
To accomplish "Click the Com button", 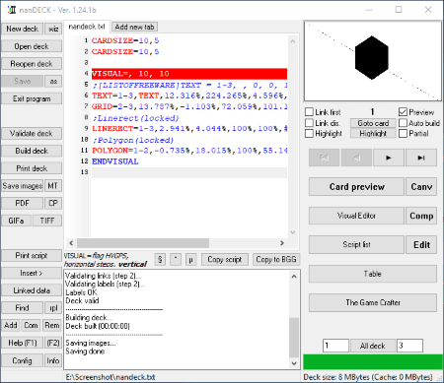I will click(31, 325).
